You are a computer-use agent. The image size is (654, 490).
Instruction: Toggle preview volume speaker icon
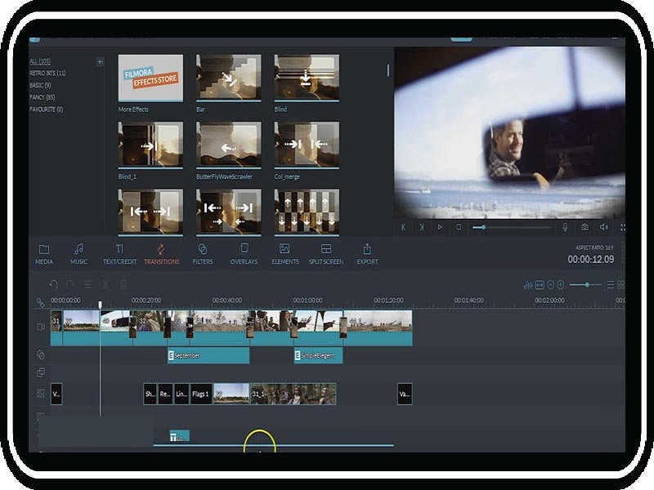[603, 227]
